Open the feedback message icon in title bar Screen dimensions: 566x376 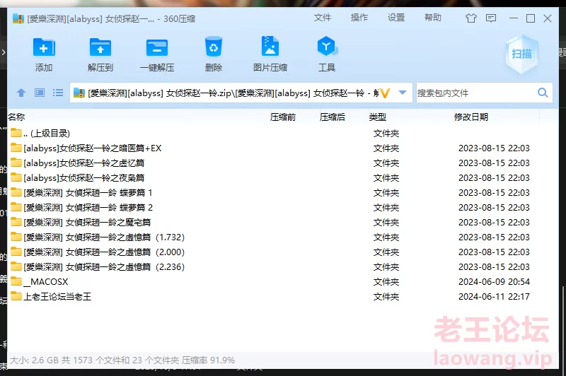coord(490,18)
